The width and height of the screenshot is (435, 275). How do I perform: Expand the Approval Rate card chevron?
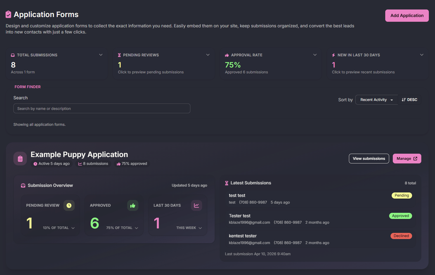tap(315, 55)
